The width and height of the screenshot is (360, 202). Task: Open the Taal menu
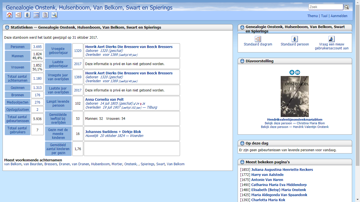pos(324,16)
